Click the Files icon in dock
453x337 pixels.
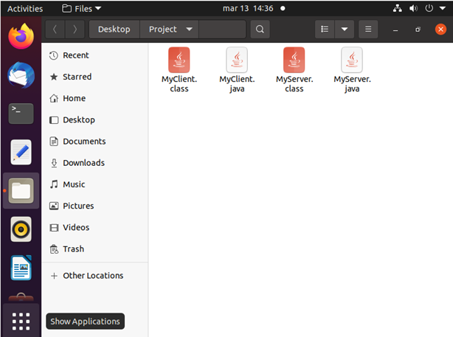(x=21, y=190)
